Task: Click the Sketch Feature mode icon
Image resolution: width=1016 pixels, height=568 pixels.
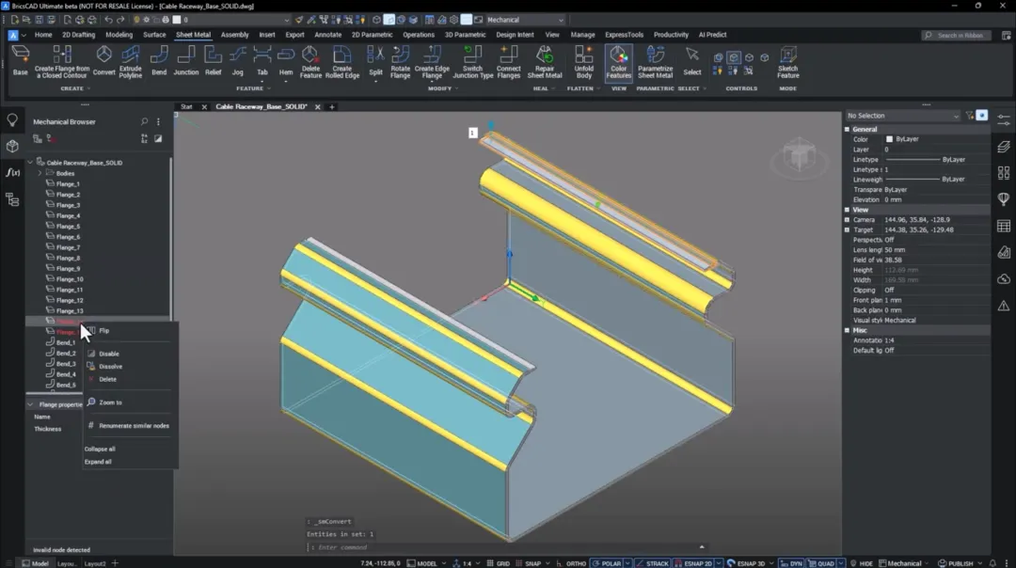Action: pos(788,62)
